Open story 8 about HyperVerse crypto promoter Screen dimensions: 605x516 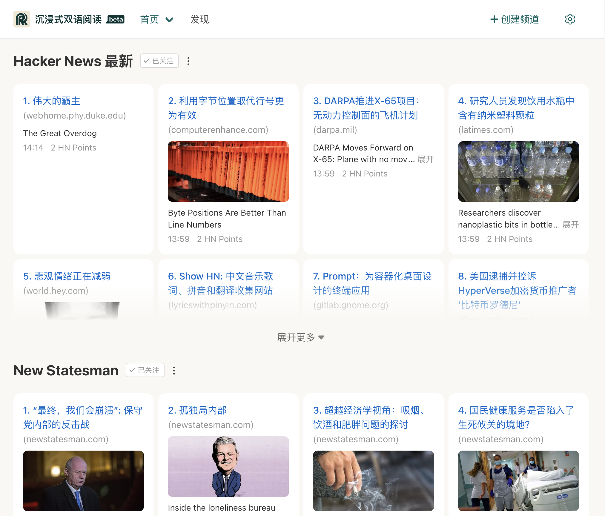tap(518, 291)
